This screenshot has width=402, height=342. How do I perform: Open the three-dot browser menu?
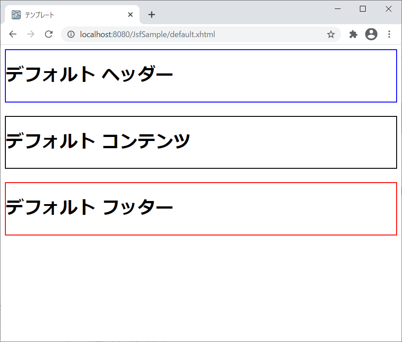tap(389, 34)
